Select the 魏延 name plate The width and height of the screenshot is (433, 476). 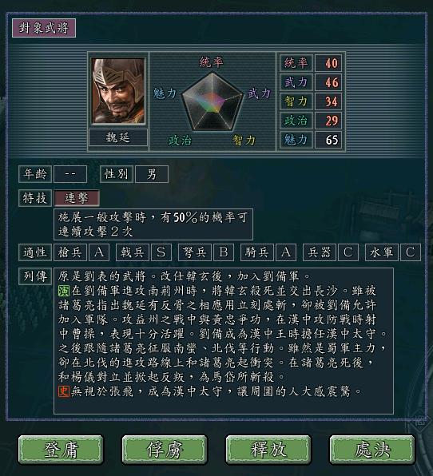pyautogui.click(x=118, y=137)
